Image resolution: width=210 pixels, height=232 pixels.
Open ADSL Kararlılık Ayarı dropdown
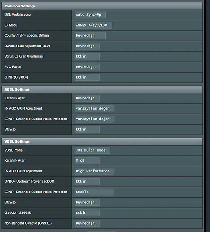pos(87,98)
